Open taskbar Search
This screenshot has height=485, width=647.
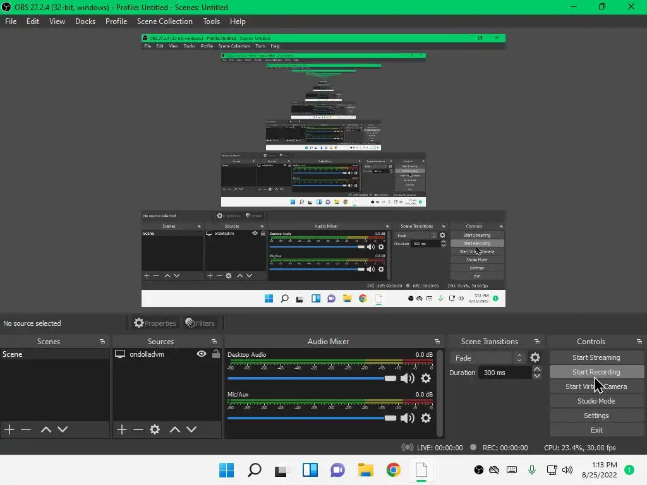click(x=255, y=470)
